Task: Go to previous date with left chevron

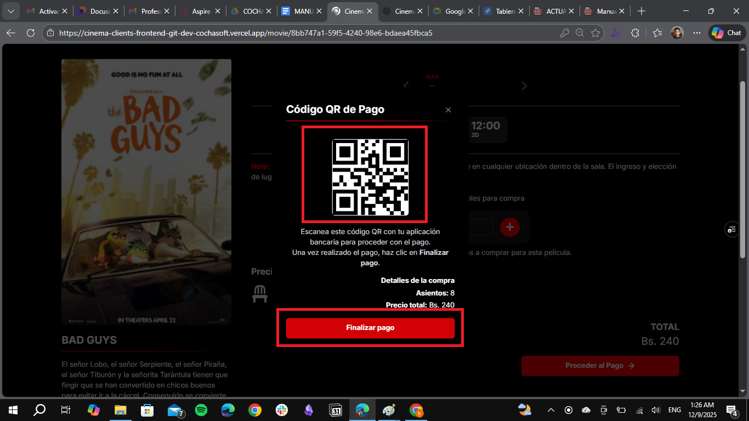Action: coord(406,85)
